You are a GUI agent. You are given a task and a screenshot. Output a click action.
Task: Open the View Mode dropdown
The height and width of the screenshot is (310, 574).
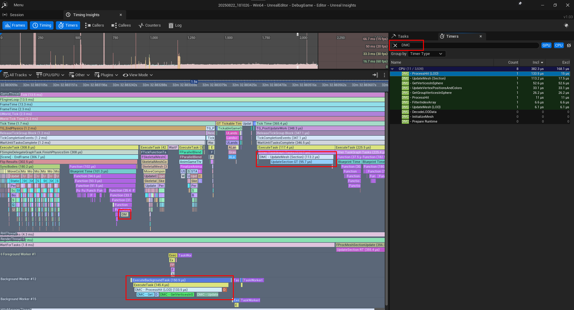click(138, 75)
